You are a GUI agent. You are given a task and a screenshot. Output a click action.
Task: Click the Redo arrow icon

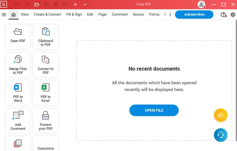coord(27,4)
